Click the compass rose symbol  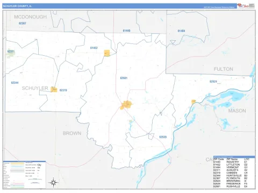coord(53,182)
